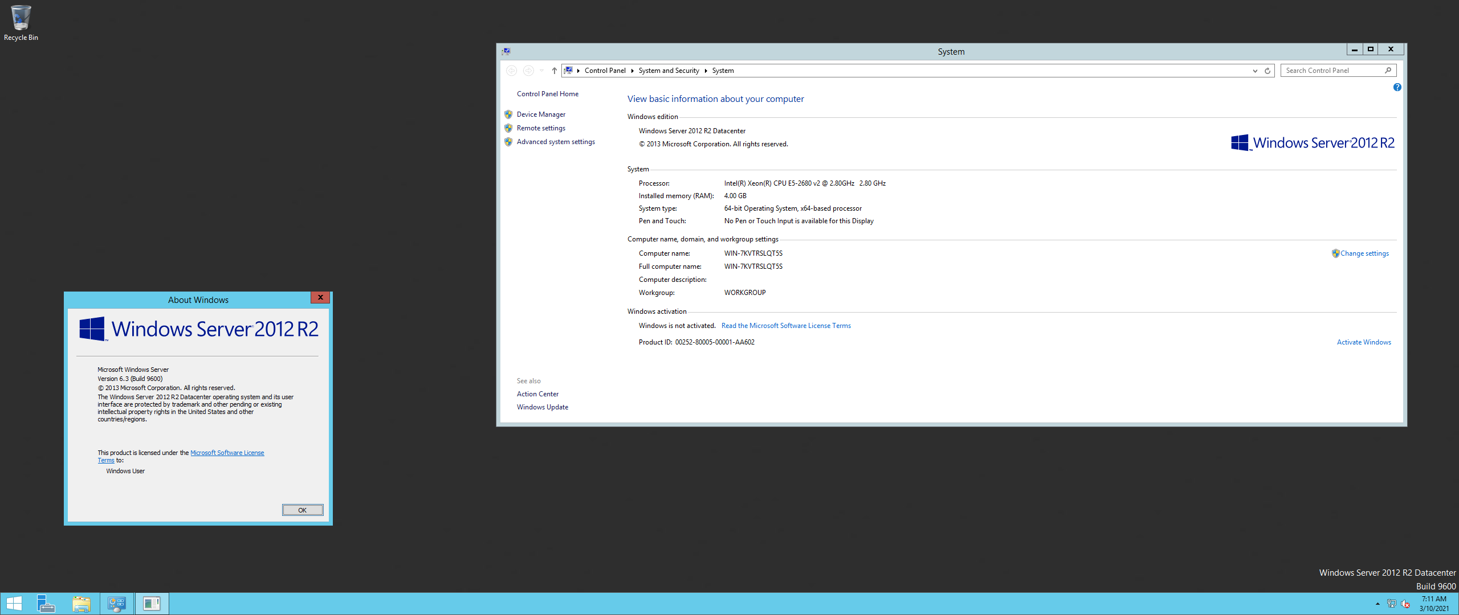1459x615 pixels.
Task: Open the muted volume tray icon
Action: click(x=1405, y=604)
